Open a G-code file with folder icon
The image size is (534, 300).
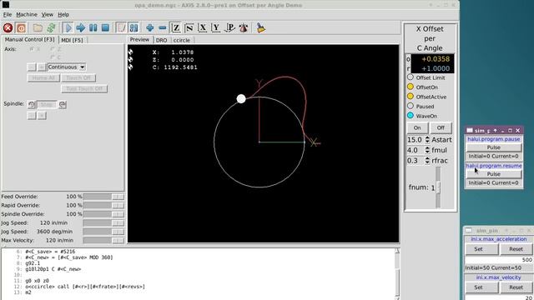(38, 27)
